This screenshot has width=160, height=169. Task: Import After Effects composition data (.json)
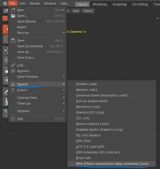click(112, 164)
